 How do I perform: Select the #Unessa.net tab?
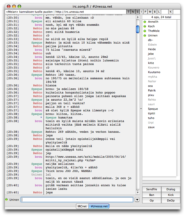coord(99,206)
